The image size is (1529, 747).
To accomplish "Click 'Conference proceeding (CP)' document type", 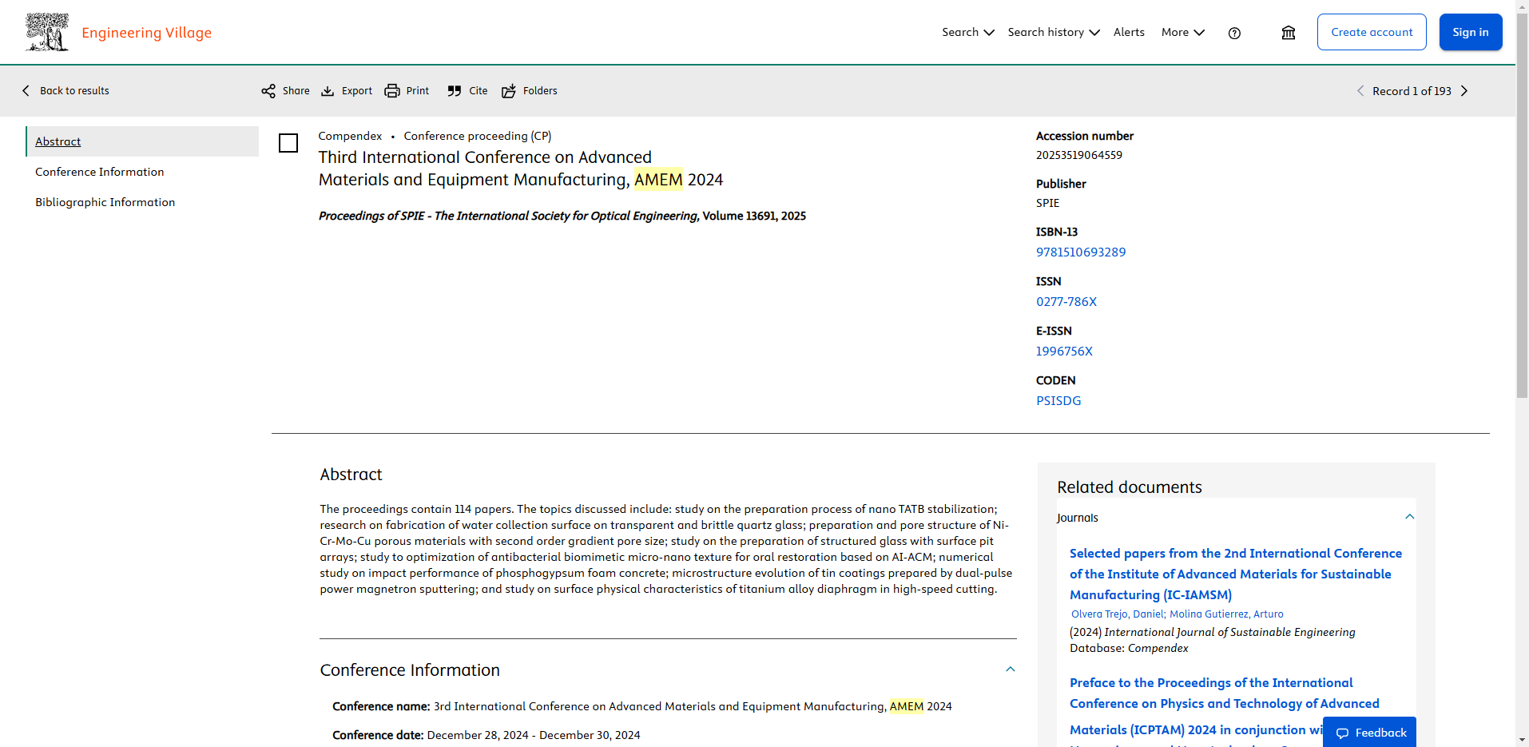I will pyautogui.click(x=478, y=136).
